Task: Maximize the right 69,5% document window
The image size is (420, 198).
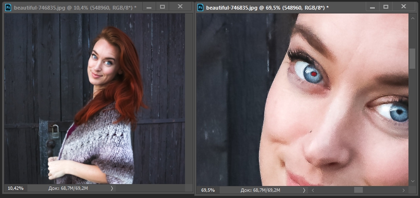Action: pyautogui.click(x=386, y=7)
